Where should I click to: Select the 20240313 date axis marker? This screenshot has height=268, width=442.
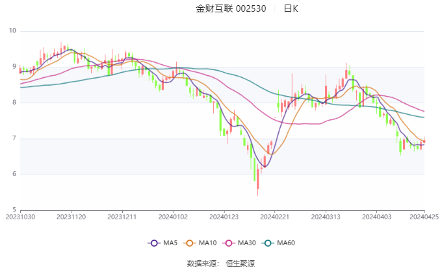[x=326, y=217]
